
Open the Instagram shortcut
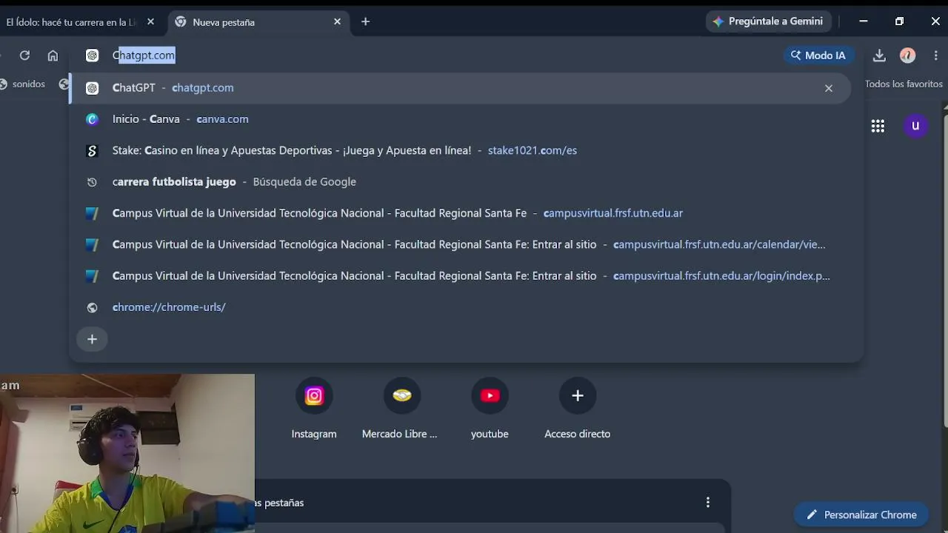(314, 407)
